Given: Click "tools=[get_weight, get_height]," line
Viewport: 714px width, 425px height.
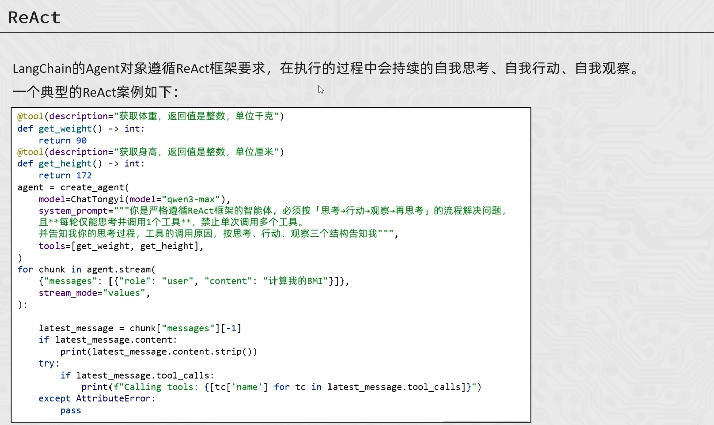Looking at the screenshot, I should click(121, 246).
